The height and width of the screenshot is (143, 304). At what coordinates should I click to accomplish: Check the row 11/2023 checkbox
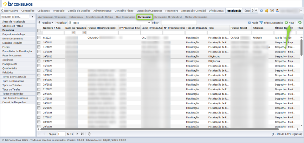[x=39, y=47]
